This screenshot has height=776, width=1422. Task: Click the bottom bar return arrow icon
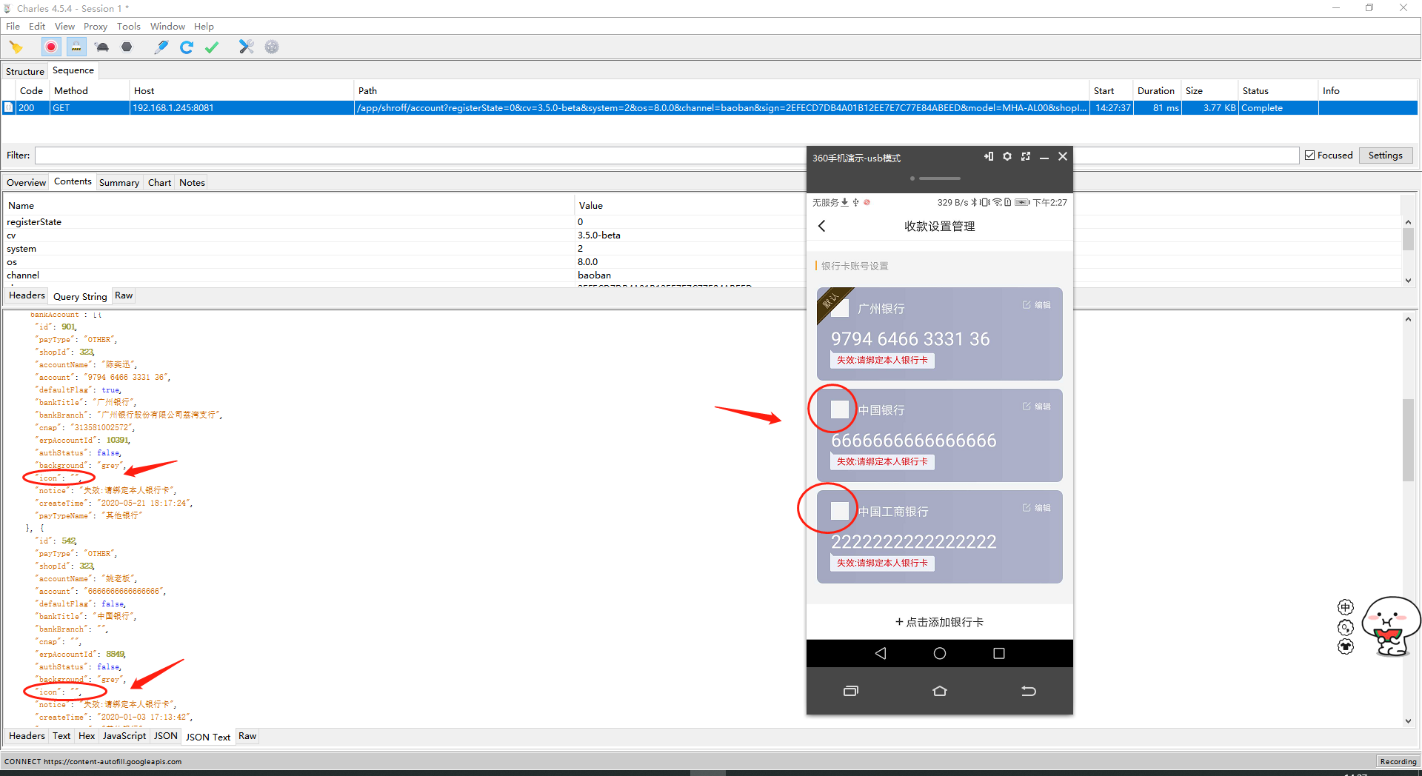[x=1029, y=691]
